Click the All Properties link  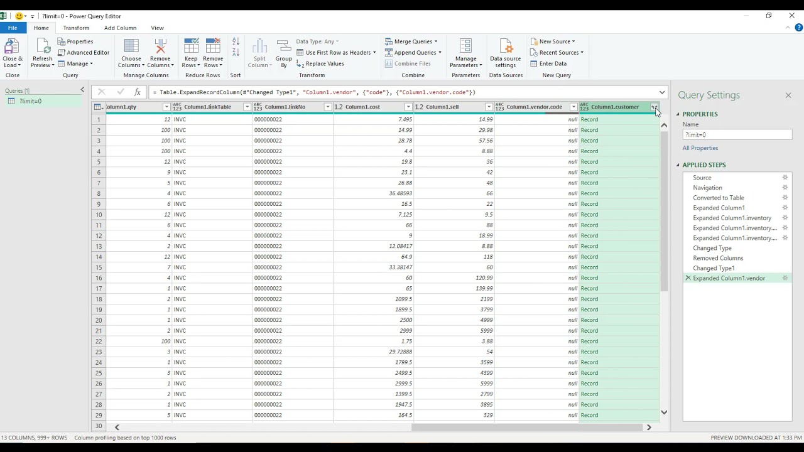click(700, 148)
